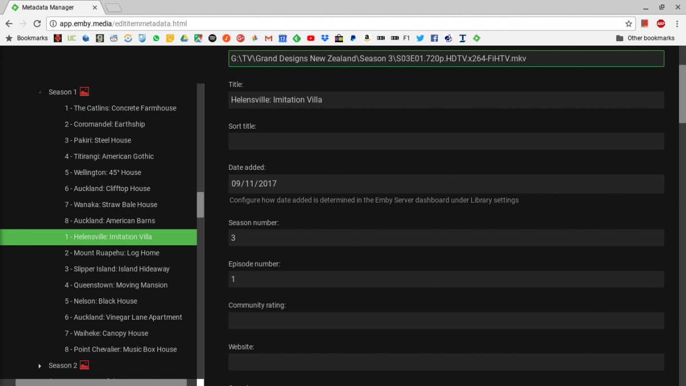Select episode Queenstown: Moving Mansion
This screenshot has width=686, height=386.
pos(116,285)
